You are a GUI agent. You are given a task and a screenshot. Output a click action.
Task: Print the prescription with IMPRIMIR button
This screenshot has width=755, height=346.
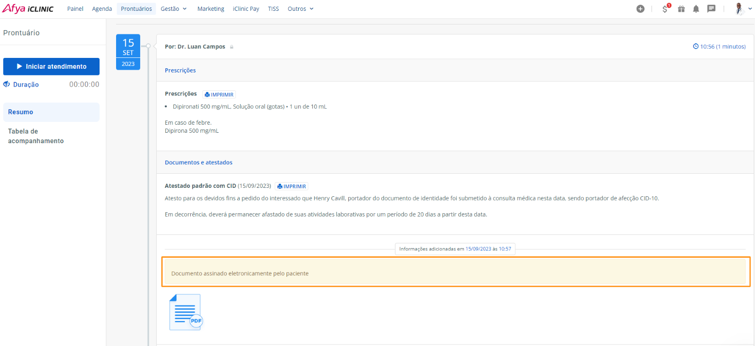click(219, 95)
